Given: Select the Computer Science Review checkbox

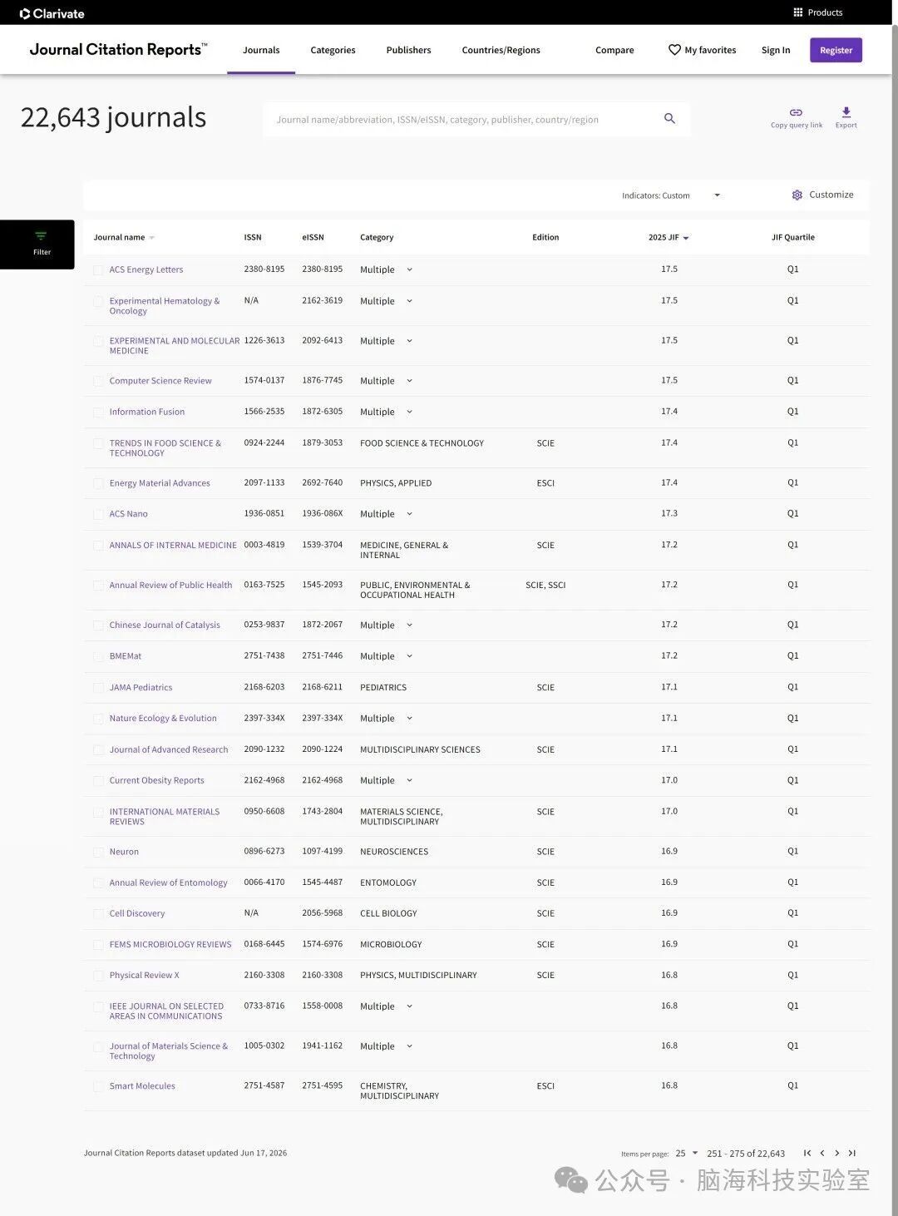Looking at the screenshot, I should (x=98, y=381).
